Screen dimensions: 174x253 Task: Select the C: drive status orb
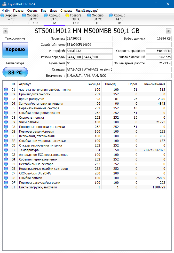click(3, 16)
